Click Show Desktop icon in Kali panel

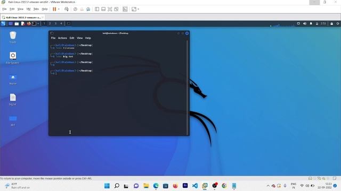(x=11, y=23)
